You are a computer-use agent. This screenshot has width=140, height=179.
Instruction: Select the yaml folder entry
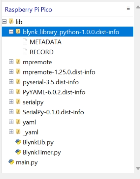[29, 122]
